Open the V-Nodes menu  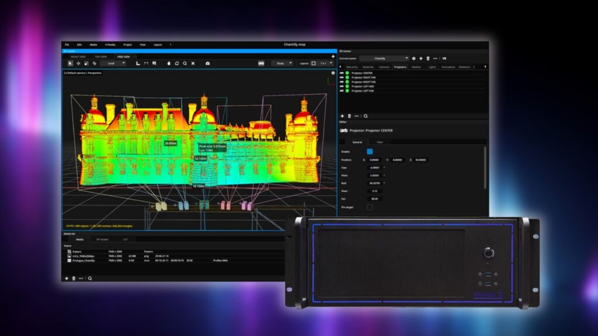pyautogui.click(x=110, y=44)
